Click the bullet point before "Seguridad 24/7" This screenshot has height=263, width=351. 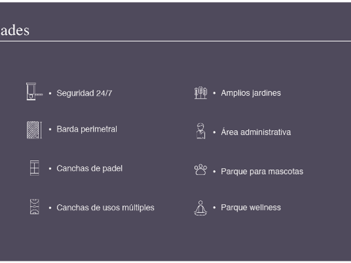50,94
